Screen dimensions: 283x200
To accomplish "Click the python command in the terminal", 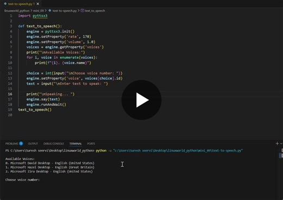I will click(169, 150).
